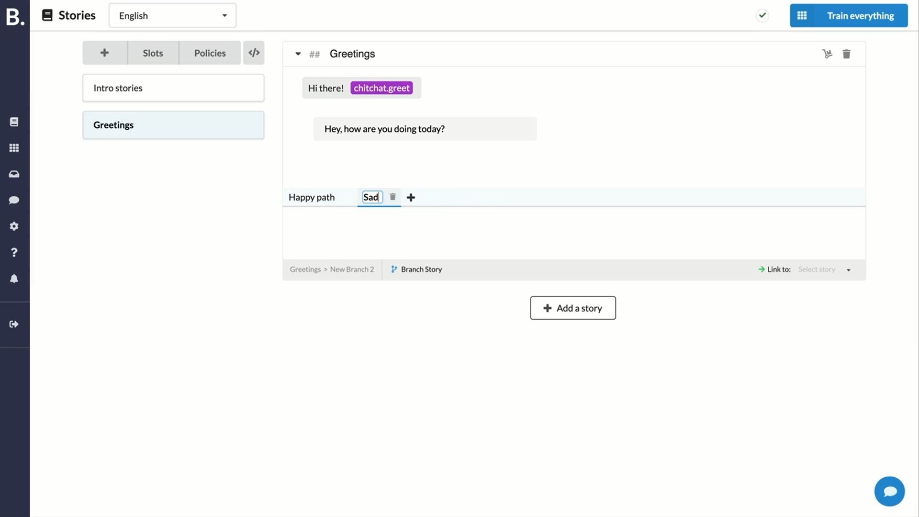Click Add a story button
Image resolution: width=919 pixels, height=517 pixels.
tap(572, 308)
